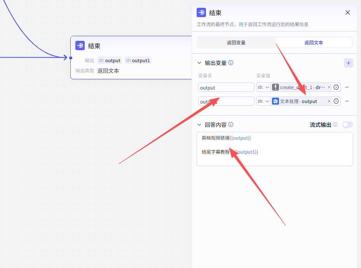The image size is (361, 268).
Task: Switch to the 返回变量 tab
Action: click(236, 42)
